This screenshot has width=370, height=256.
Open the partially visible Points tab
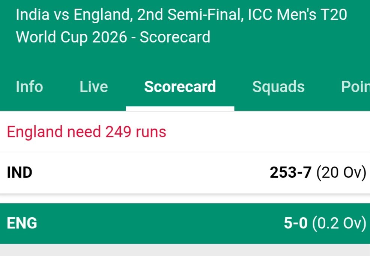point(355,87)
